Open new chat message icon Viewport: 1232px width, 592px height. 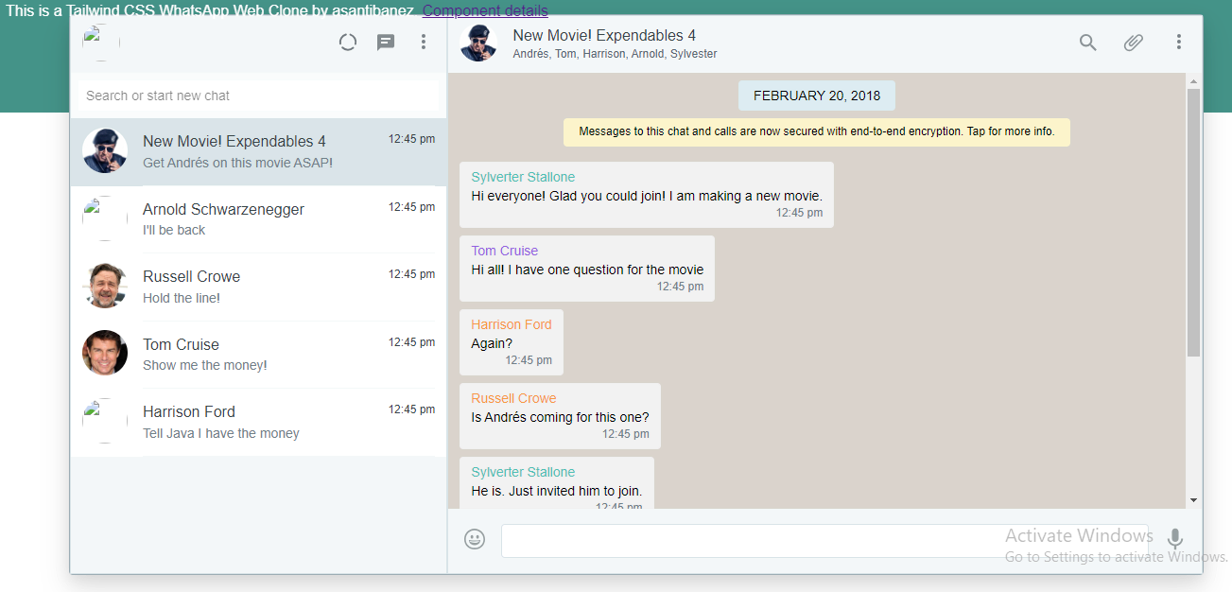386,43
